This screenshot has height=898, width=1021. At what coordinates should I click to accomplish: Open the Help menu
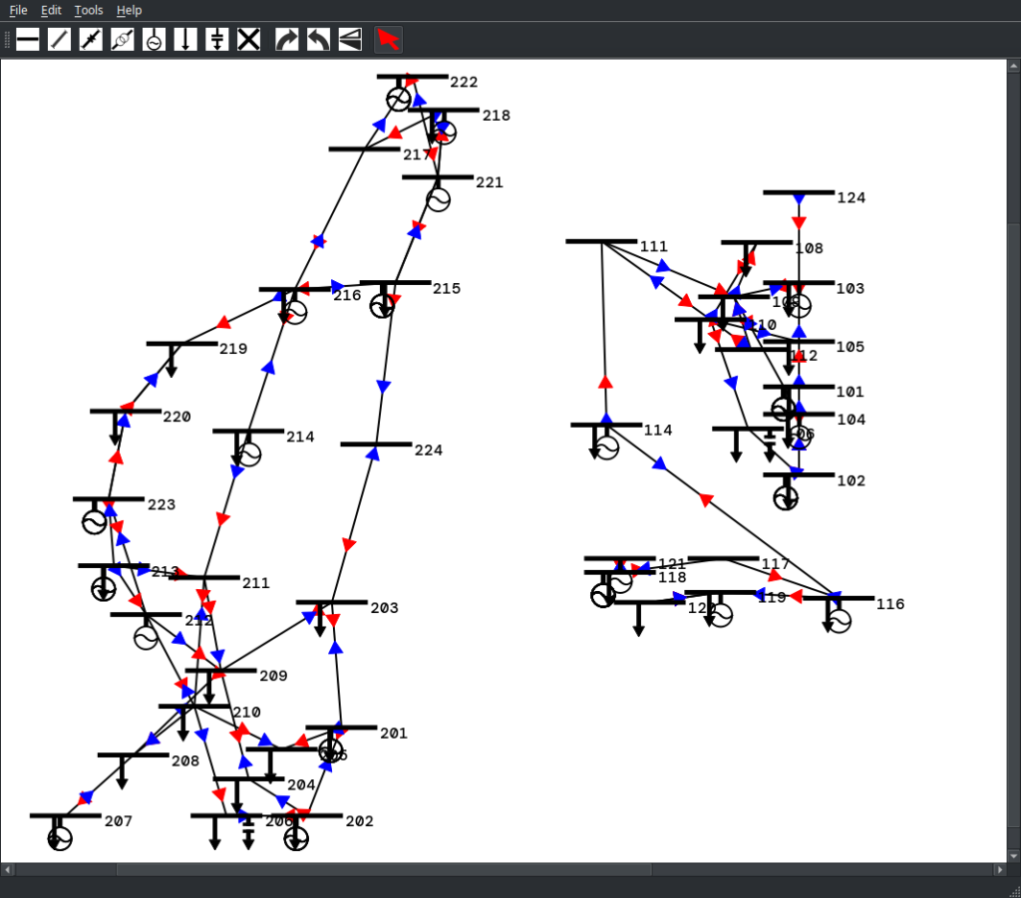tap(129, 10)
